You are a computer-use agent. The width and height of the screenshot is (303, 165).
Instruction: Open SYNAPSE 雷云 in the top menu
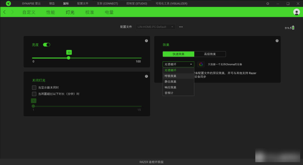point(31,3)
